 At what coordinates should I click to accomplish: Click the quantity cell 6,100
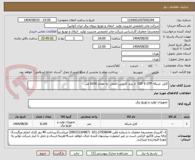point(44,124)
